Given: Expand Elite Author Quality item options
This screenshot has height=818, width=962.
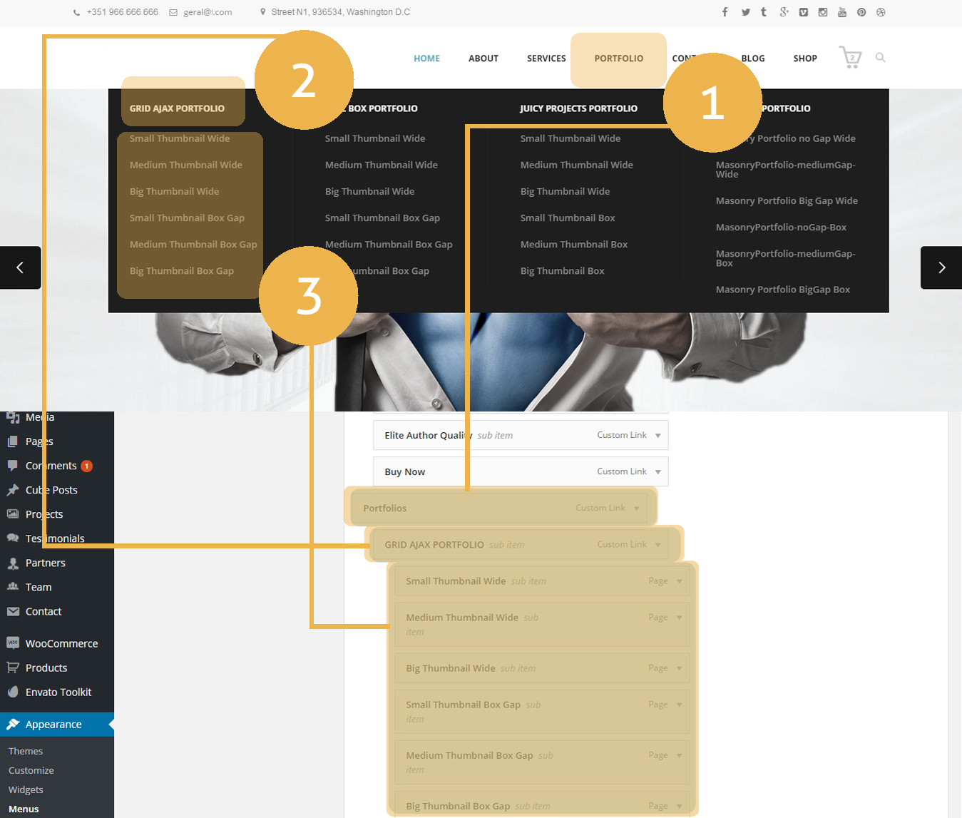Looking at the screenshot, I should coord(657,436).
